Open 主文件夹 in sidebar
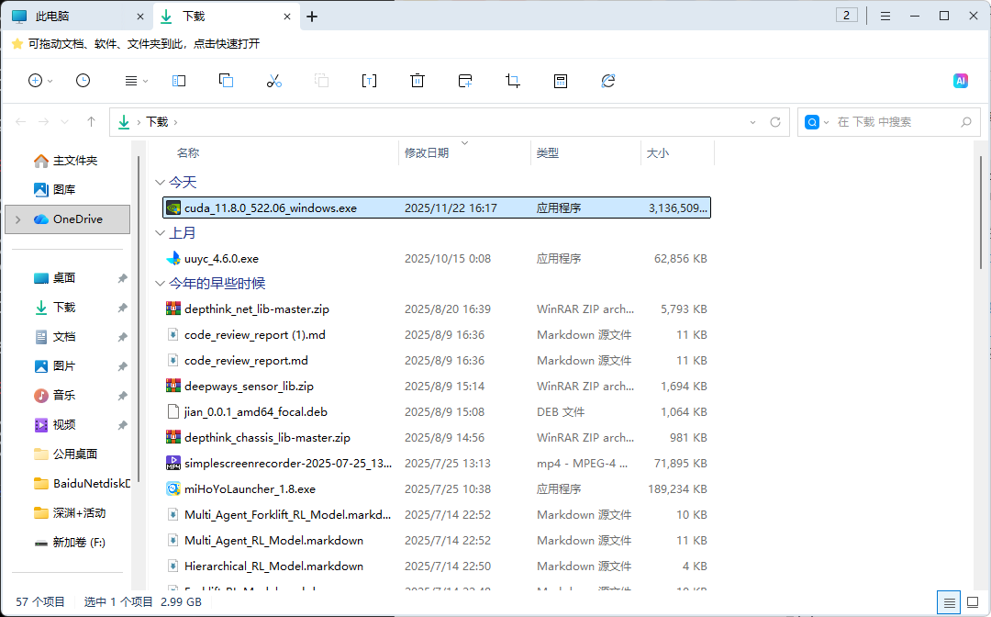The width and height of the screenshot is (991, 617). pyautogui.click(x=66, y=161)
